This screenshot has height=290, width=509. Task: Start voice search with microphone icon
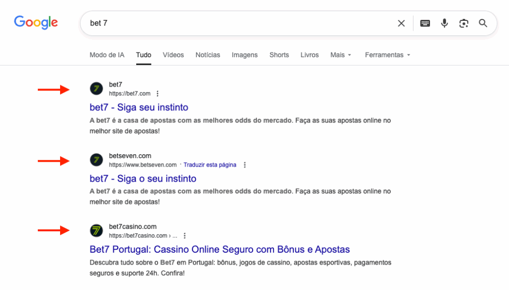point(444,23)
